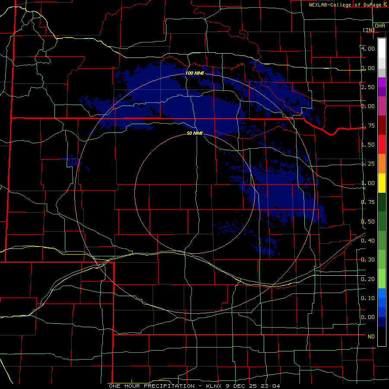Click the magenta swatch above 2.50
Screen dimensions: 389x389
[x=382, y=82]
